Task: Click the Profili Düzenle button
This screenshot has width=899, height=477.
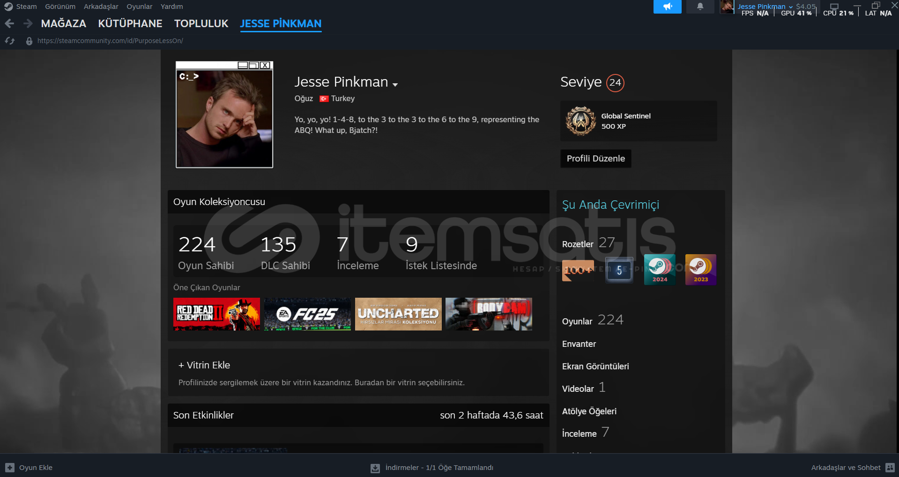Action: point(596,159)
